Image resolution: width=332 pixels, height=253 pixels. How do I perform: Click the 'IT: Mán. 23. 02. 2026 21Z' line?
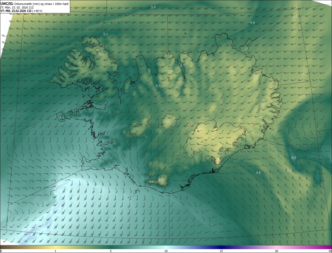click(17, 8)
